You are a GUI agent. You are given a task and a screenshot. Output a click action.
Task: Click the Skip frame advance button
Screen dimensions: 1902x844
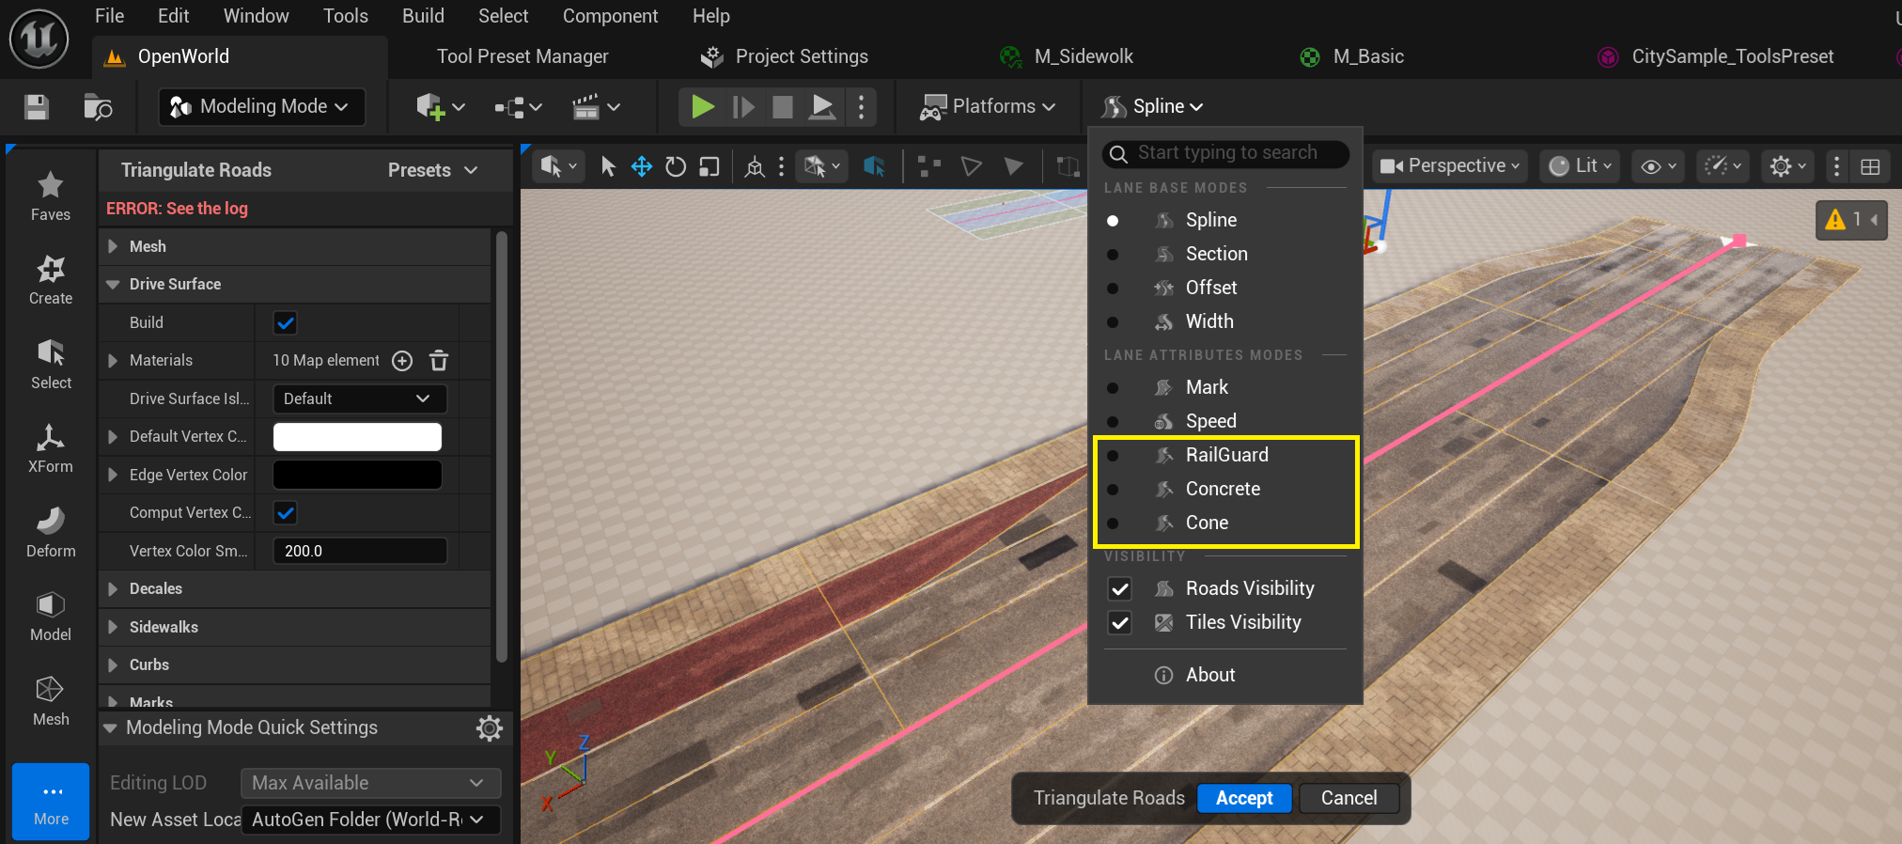[743, 107]
